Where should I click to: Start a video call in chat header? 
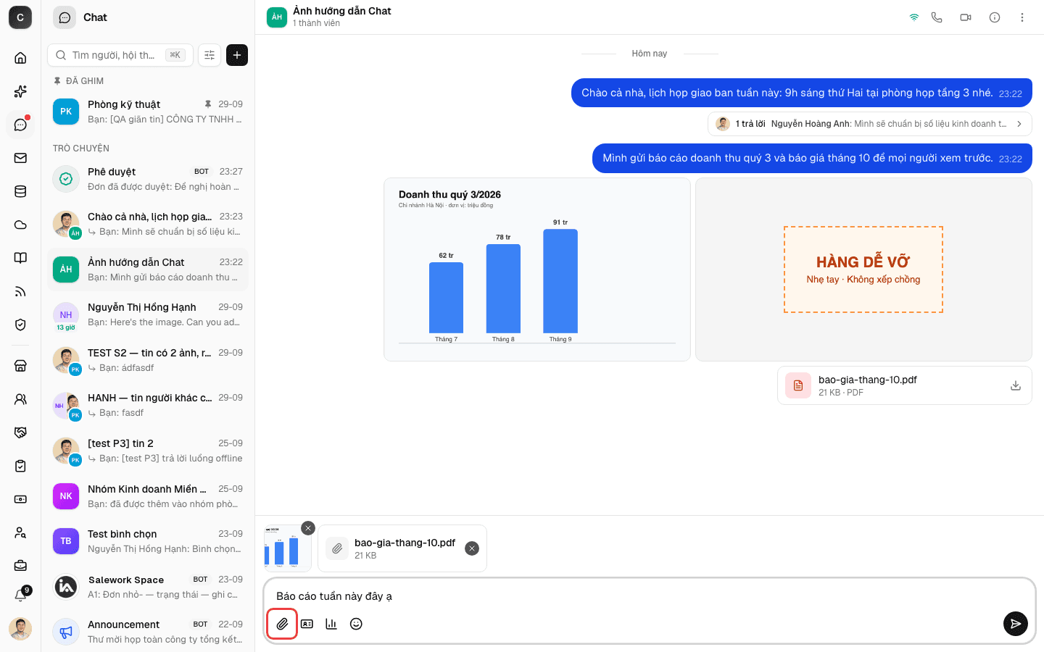click(x=966, y=17)
